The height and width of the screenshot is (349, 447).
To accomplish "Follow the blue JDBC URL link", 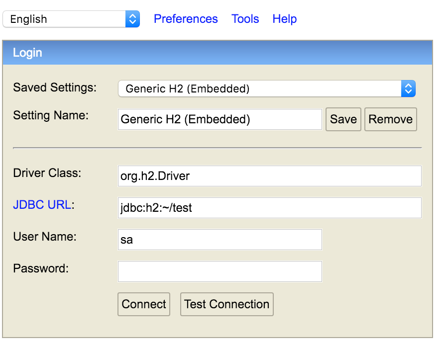I will [x=42, y=205].
